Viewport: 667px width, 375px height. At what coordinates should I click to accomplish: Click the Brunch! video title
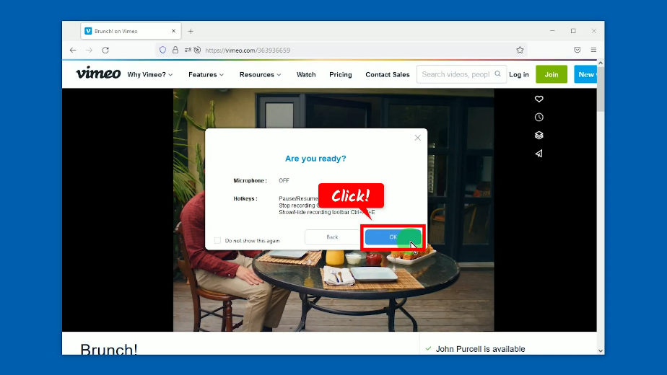click(109, 349)
